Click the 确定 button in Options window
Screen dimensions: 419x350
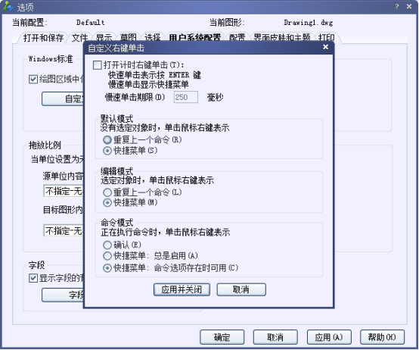click(x=222, y=337)
